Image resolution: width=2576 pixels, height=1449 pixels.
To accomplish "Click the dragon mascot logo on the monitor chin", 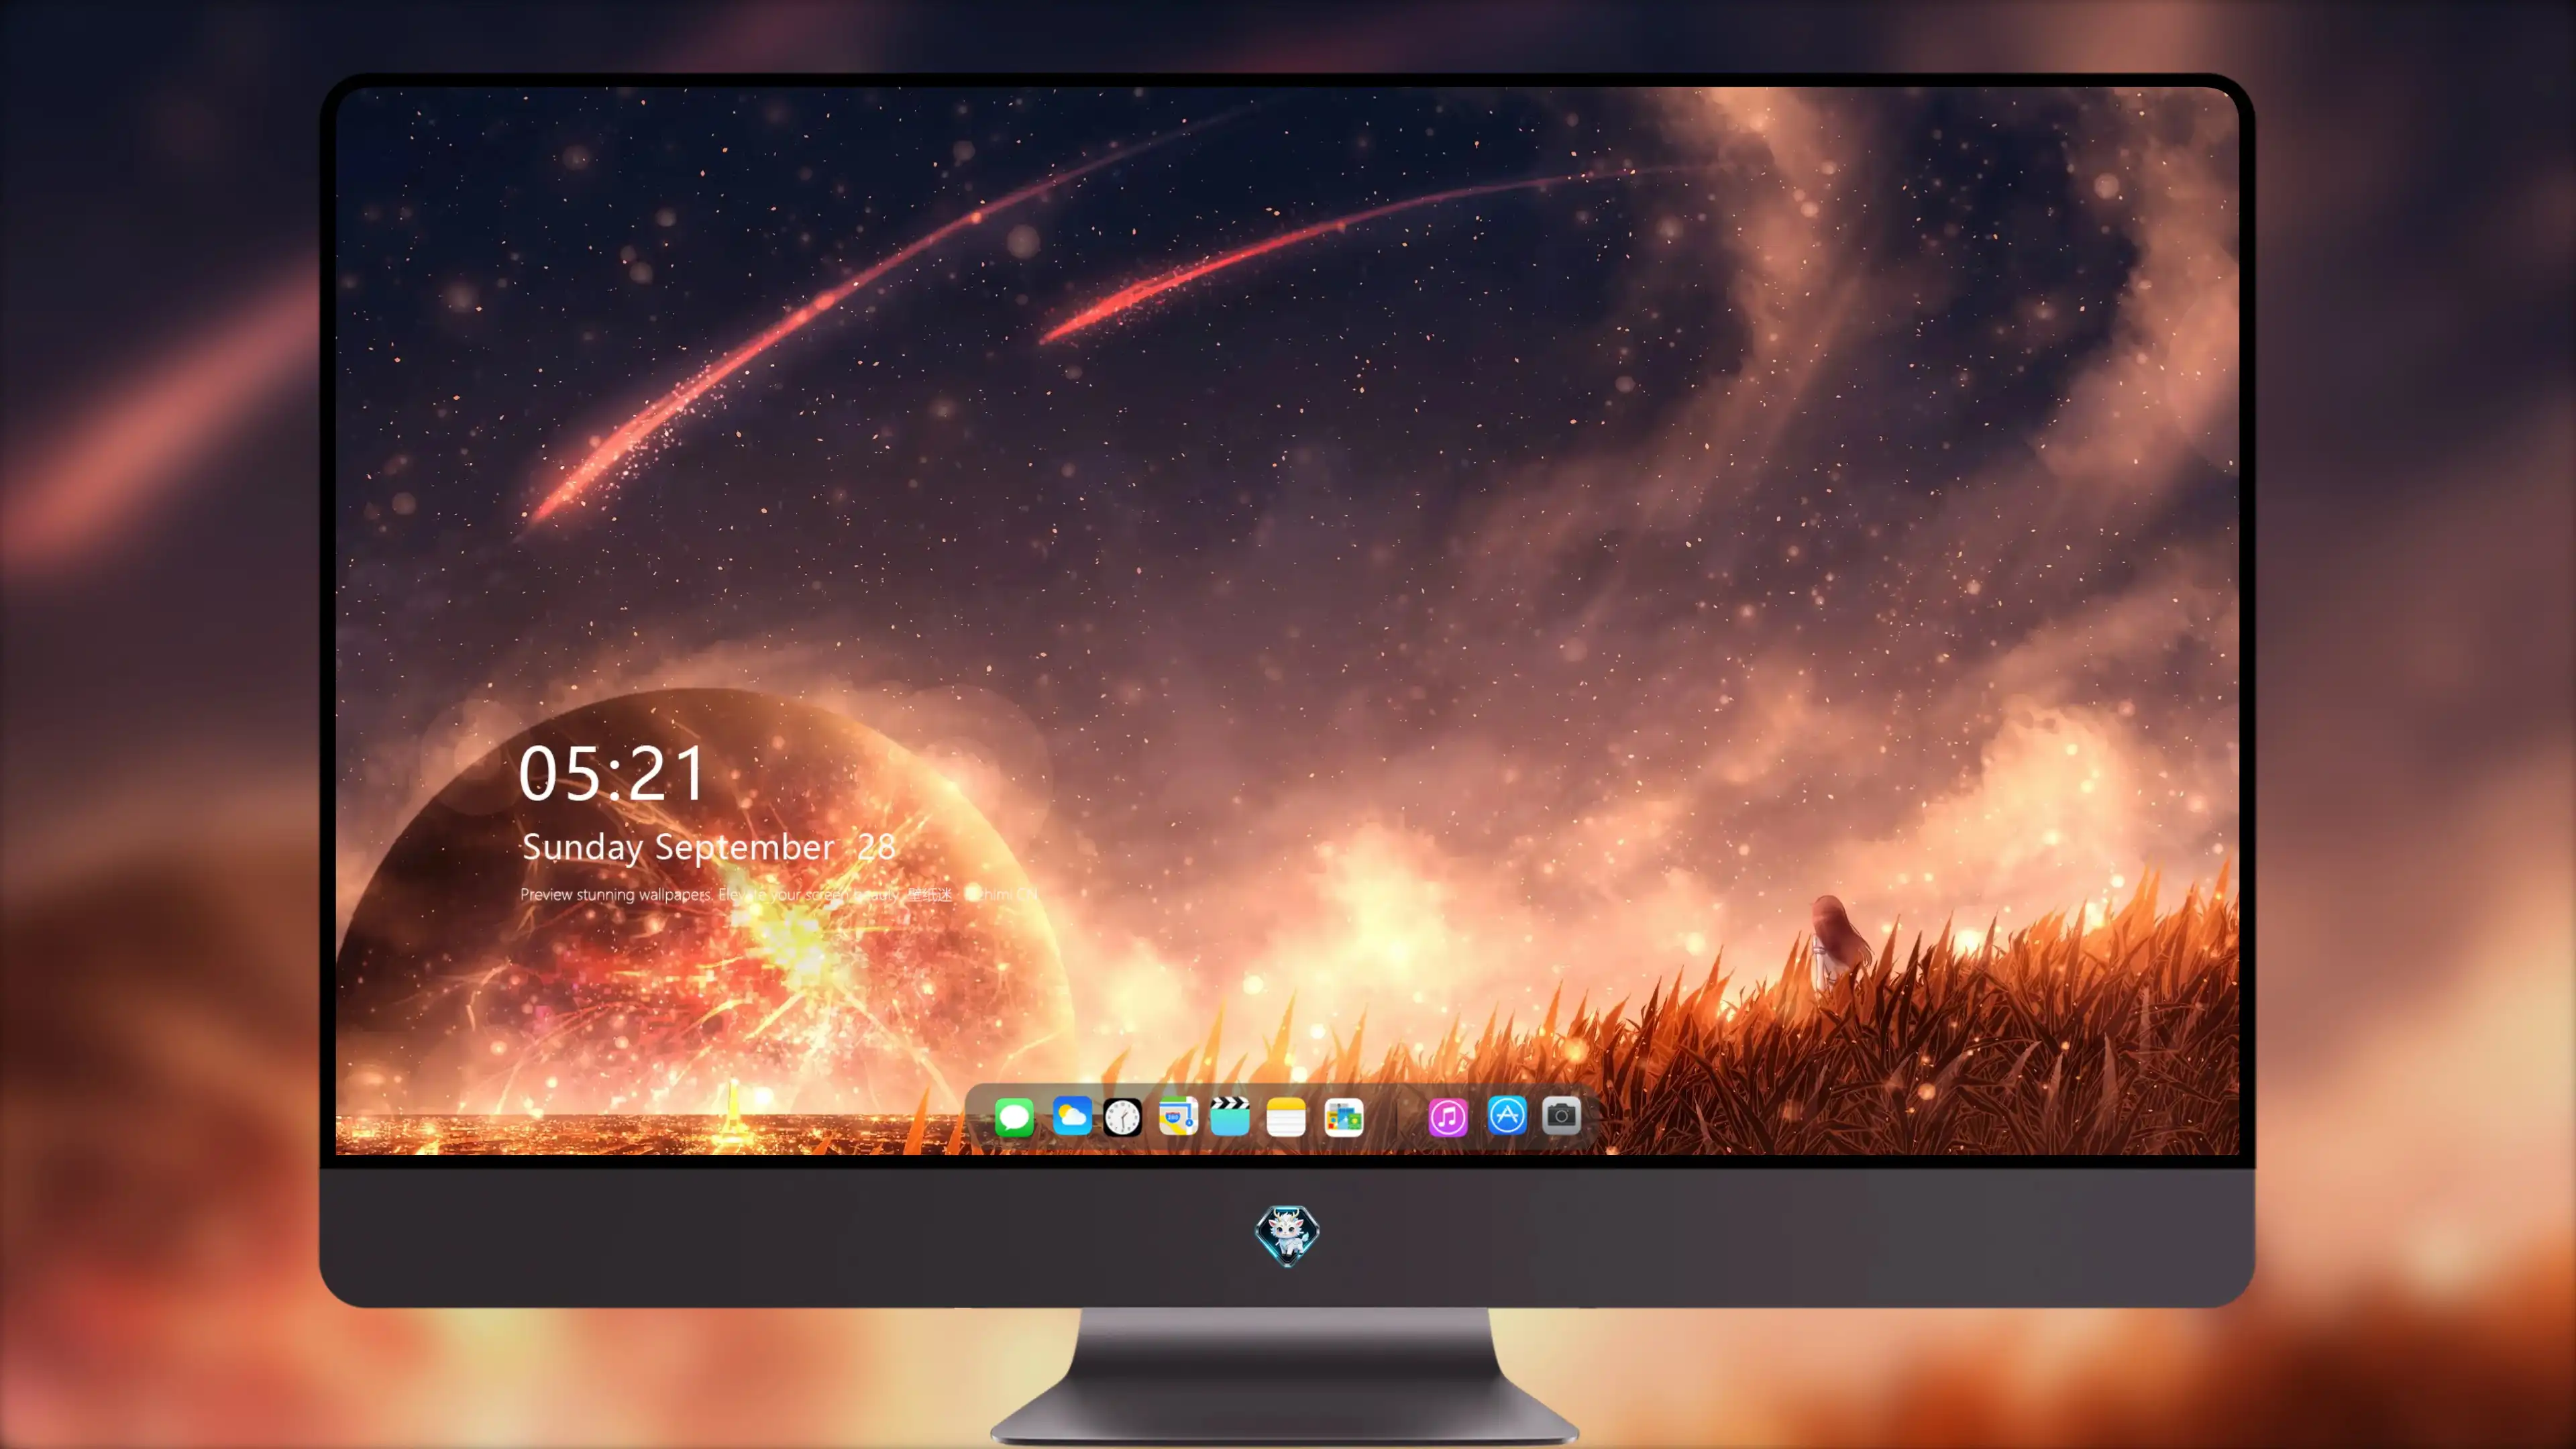I will pyautogui.click(x=1287, y=1235).
